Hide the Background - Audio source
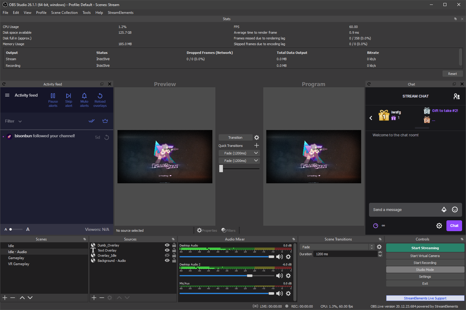The width and height of the screenshot is (466, 310). click(x=167, y=260)
